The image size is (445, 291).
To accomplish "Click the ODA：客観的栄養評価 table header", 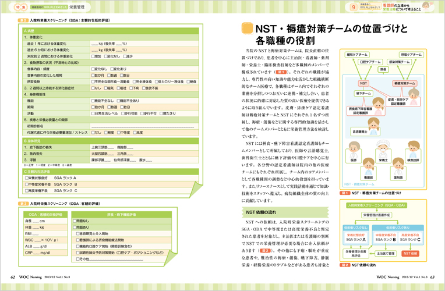I will coord(45,215).
